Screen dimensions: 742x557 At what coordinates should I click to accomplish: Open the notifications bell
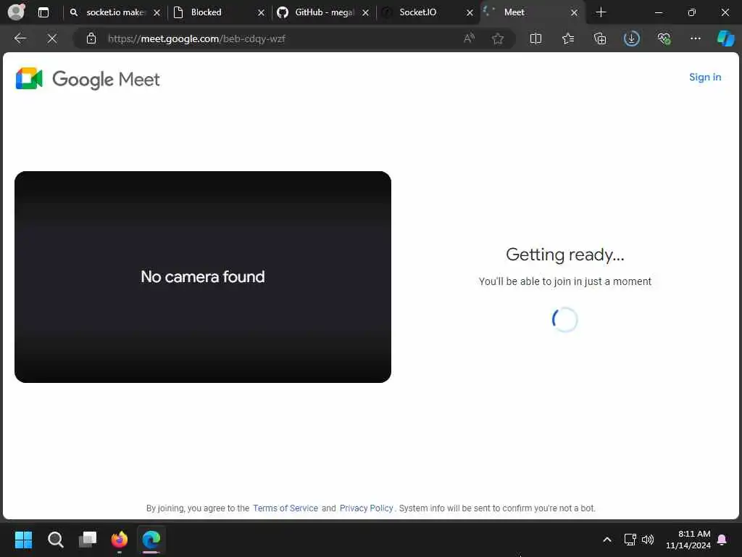point(722,540)
